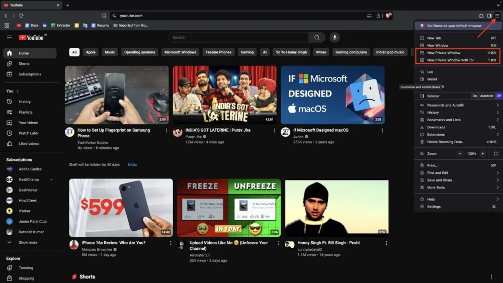Reload the page with the refresh icon
The width and height of the screenshot is (503, 283).
click(x=21, y=16)
